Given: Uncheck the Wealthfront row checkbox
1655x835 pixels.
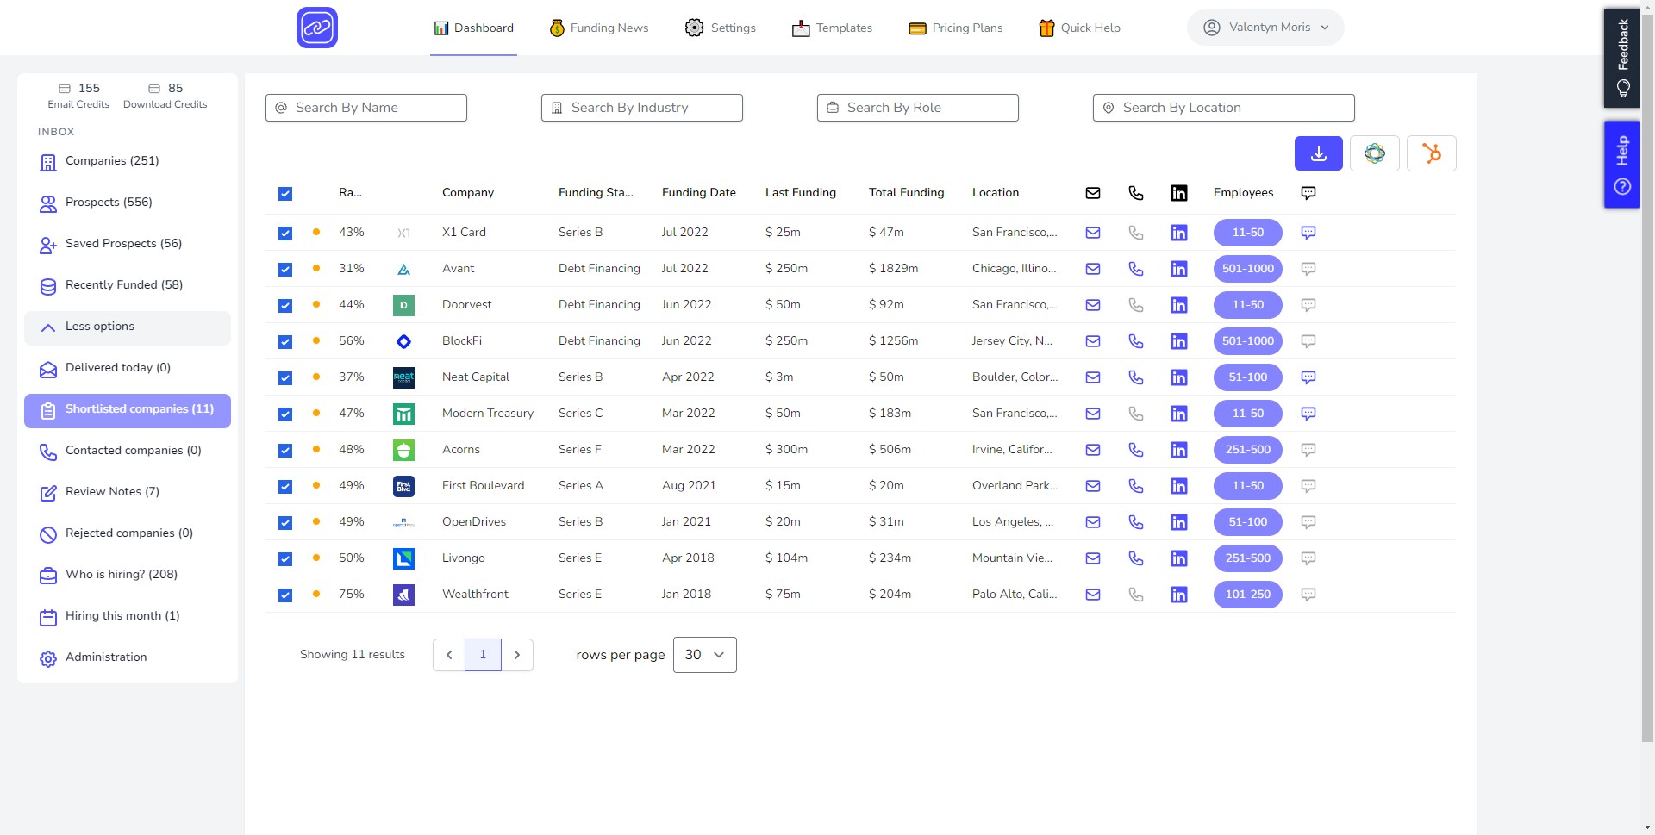Looking at the screenshot, I should (285, 595).
